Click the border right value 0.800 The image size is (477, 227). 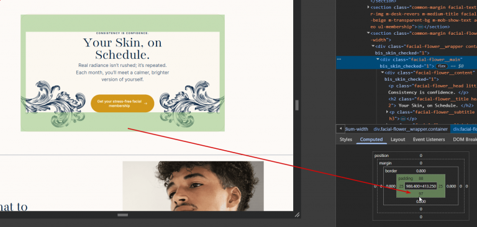point(451,186)
